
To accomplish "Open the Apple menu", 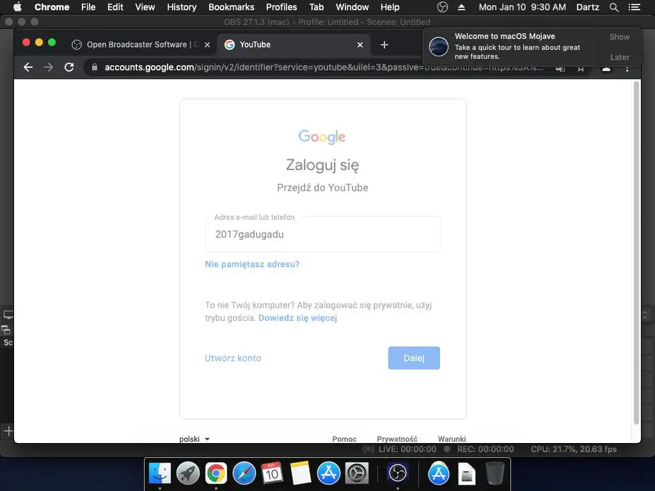I will (17, 7).
